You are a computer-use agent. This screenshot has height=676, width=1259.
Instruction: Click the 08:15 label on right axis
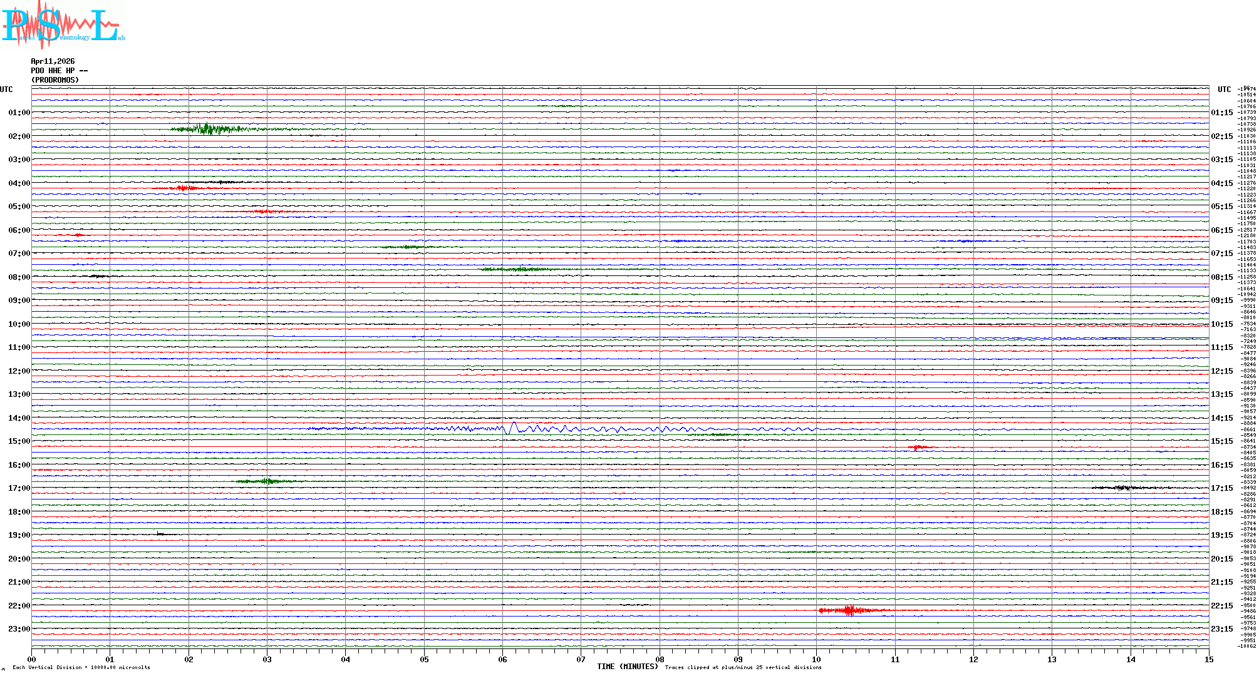[x=1221, y=277]
